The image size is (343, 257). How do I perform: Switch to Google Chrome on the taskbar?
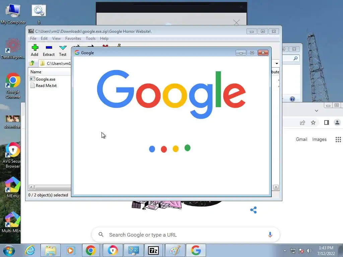[90, 250]
